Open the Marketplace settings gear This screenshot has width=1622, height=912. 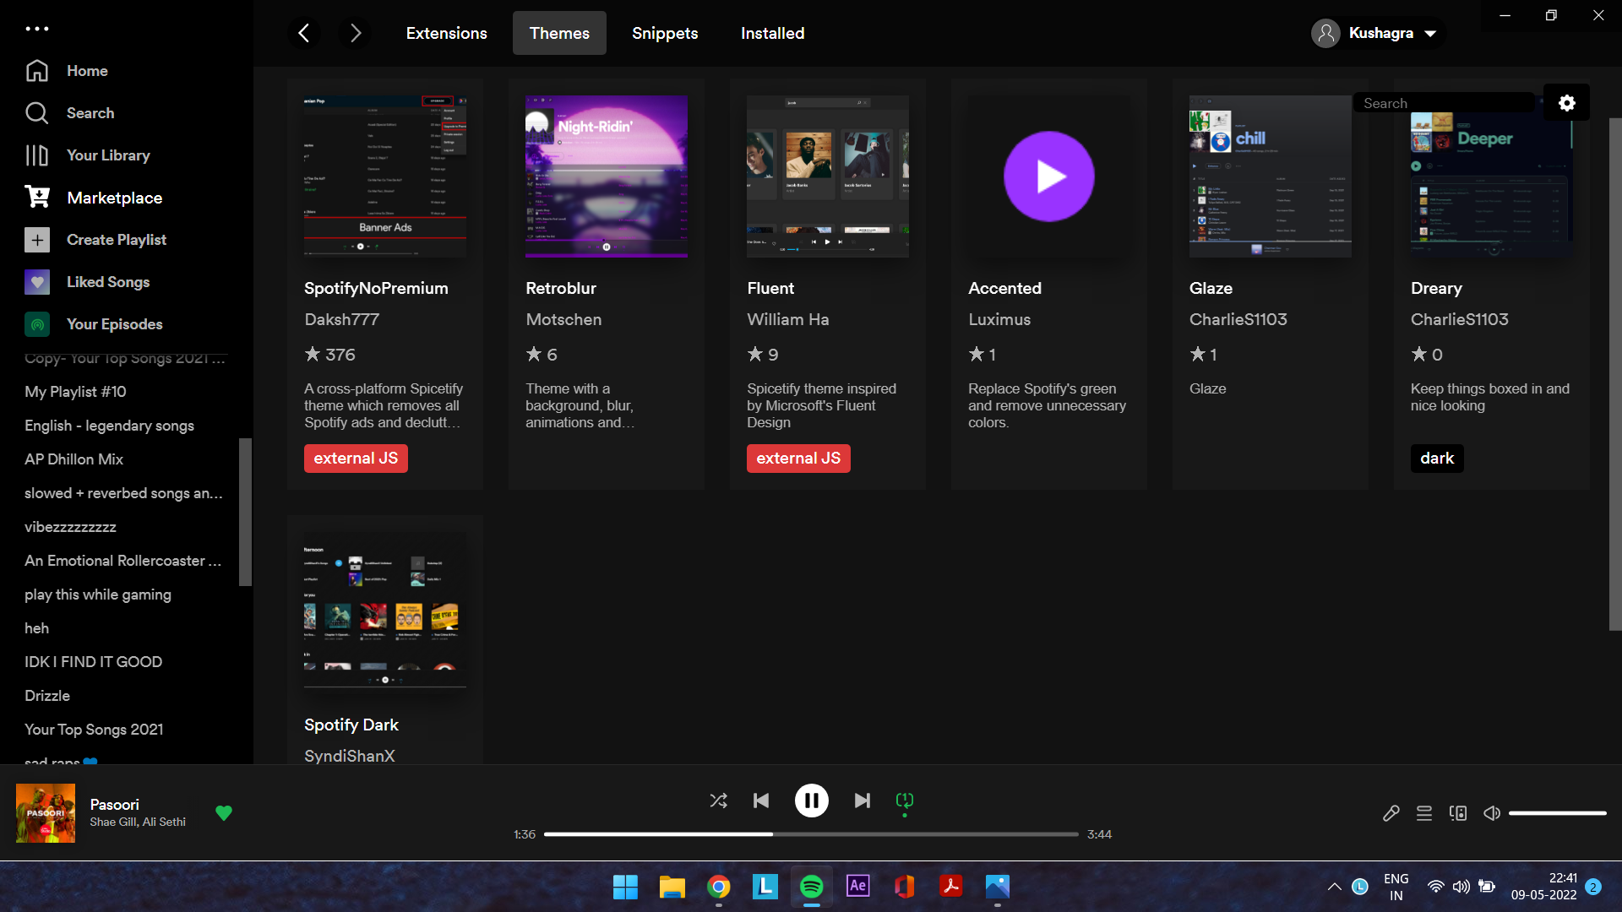coord(1567,102)
